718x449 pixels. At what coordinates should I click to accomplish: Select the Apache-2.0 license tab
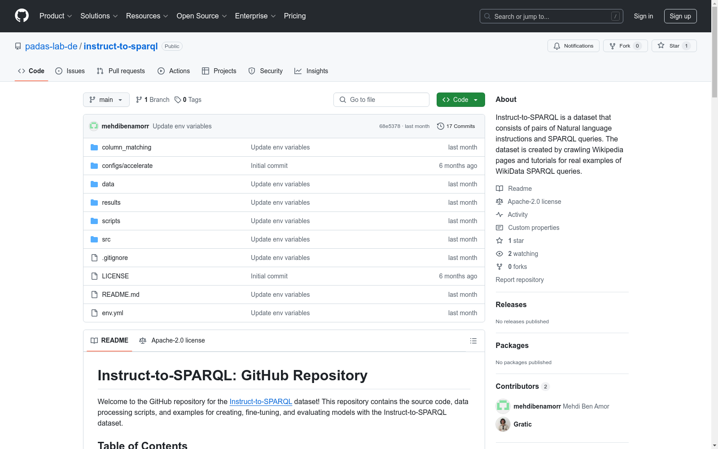(172, 340)
